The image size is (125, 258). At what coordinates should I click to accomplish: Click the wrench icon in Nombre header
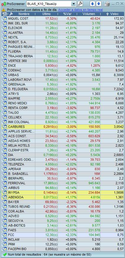(11, 14)
